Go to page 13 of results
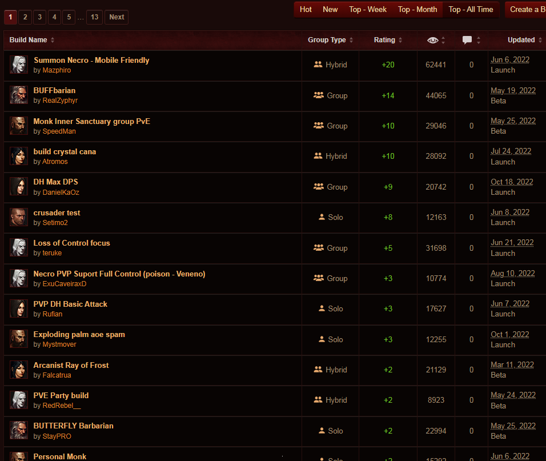 click(x=94, y=17)
